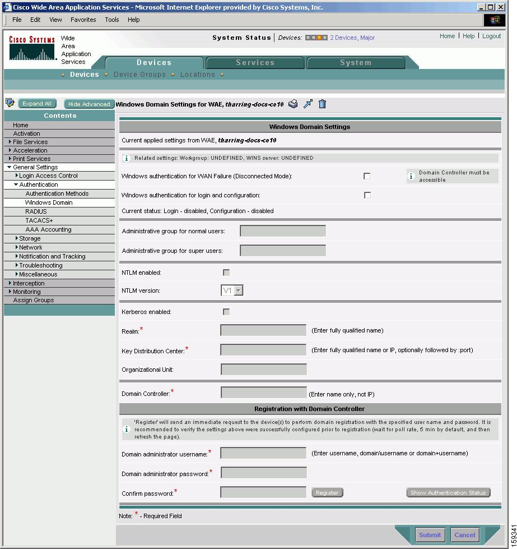Focus the Realm input field
The height and width of the screenshot is (549, 517).
[263, 330]
